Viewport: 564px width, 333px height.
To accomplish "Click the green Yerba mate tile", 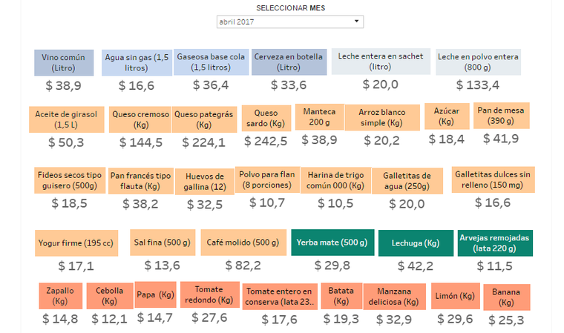I will (330, 243).
